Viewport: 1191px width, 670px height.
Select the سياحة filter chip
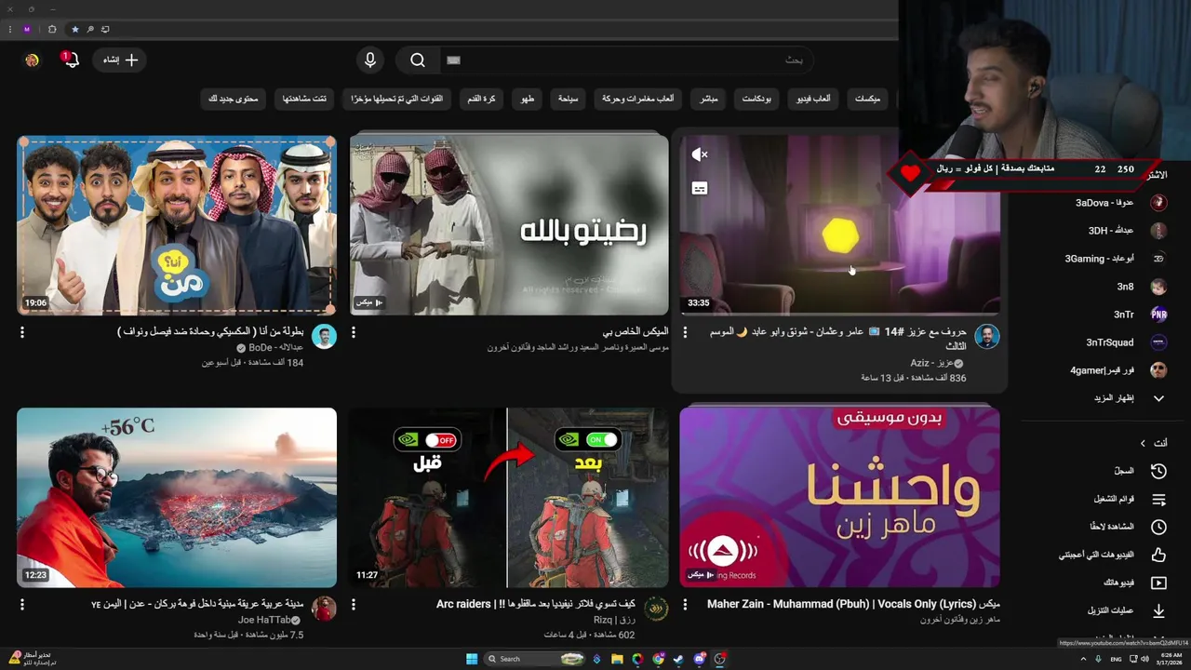[568, 99]
